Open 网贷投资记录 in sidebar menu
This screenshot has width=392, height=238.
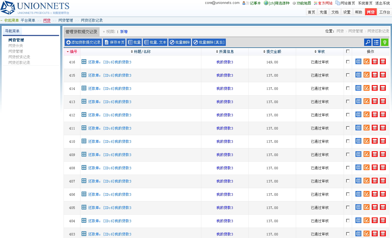pyautogui.click(x=19, y=57)
